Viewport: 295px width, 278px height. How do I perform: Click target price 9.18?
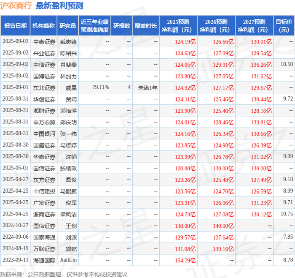coord(288,179)
